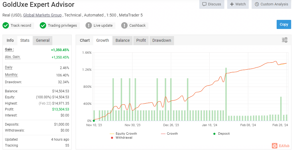Image resolution: width=292 pixels, height=150 pixels.
Task: Click the Nov 30, '23 axis label
Action: 132,125
